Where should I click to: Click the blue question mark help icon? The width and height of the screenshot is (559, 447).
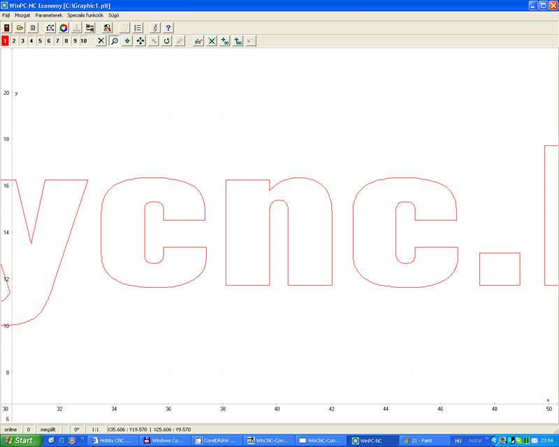coord(168,28)
